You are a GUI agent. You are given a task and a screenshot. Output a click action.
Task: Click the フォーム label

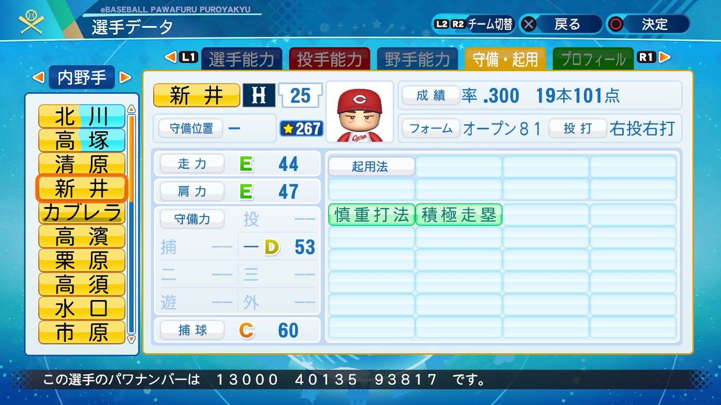[x=431, y=129]
